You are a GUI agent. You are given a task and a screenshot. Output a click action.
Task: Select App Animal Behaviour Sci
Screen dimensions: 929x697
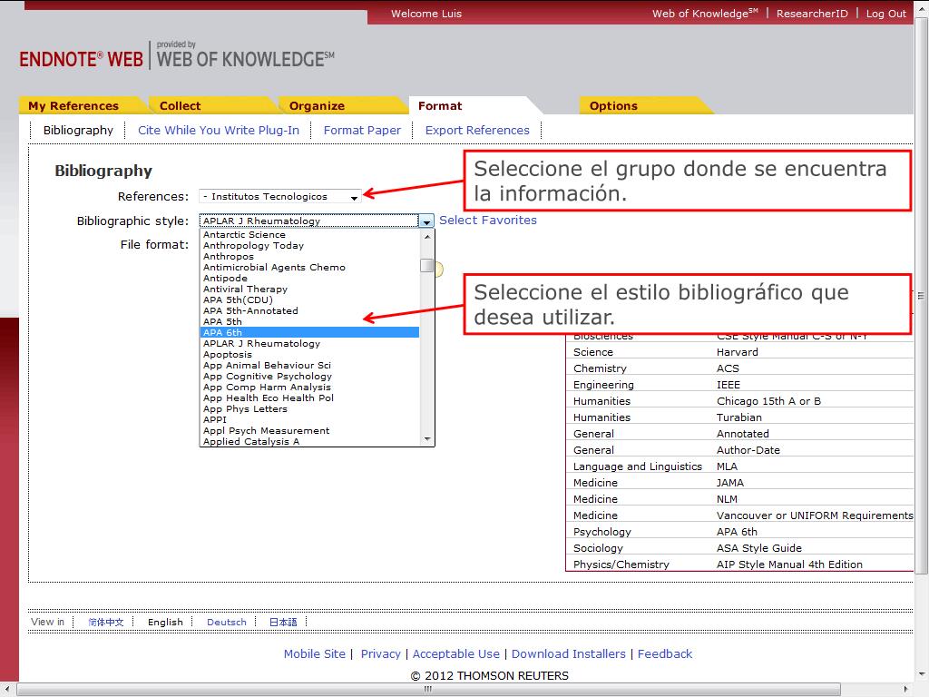(309, 365)
